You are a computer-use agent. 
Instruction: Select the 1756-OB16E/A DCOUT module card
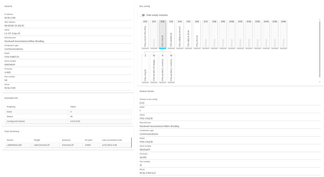pos(180,34)
